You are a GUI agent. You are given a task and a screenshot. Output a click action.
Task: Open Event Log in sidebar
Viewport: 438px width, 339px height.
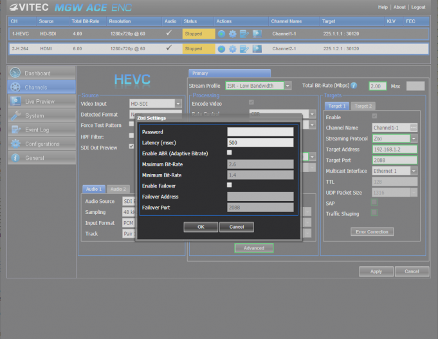point(42,130)
